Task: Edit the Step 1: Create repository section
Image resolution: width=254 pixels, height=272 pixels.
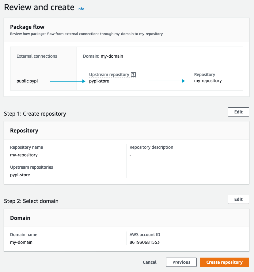Action: [238, 112]
